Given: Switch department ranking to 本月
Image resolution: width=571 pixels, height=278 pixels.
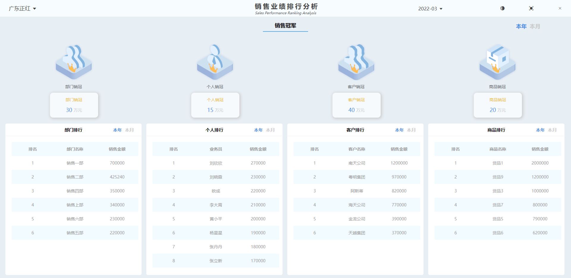Looking at the screenshot, I should [129, 130].
